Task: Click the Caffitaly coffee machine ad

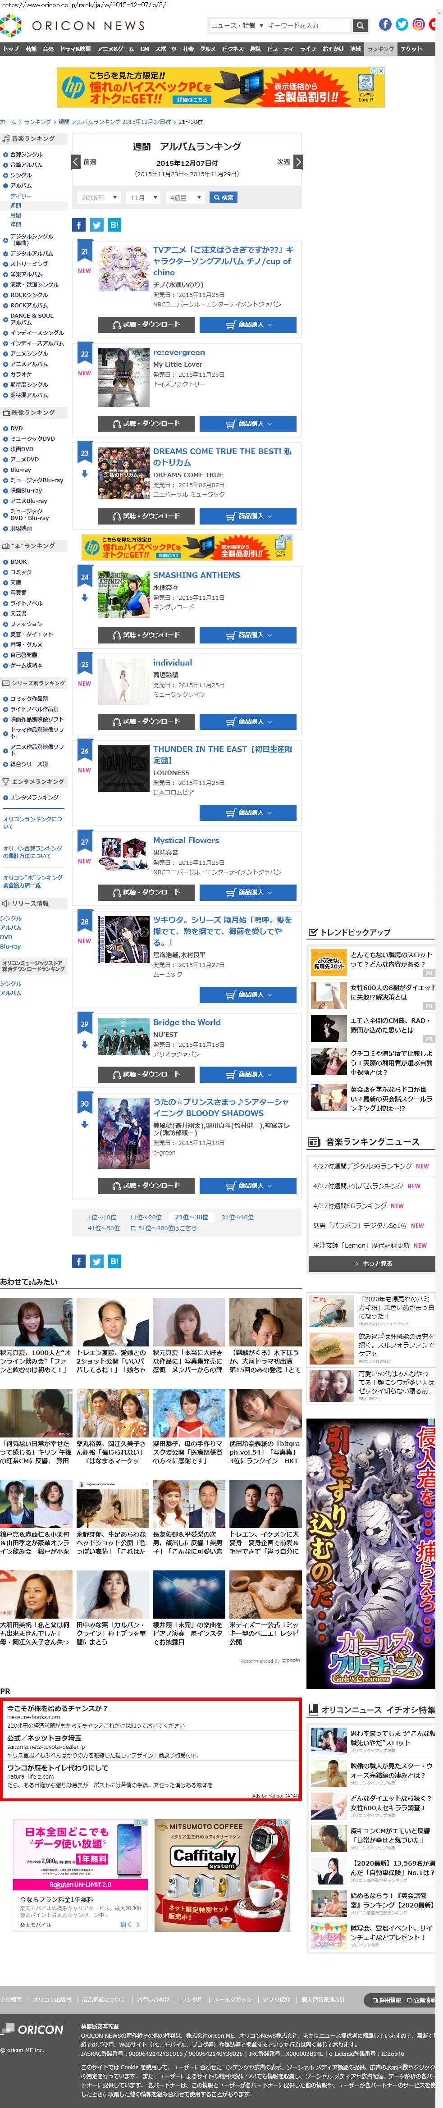Action: coord(222,1875)
